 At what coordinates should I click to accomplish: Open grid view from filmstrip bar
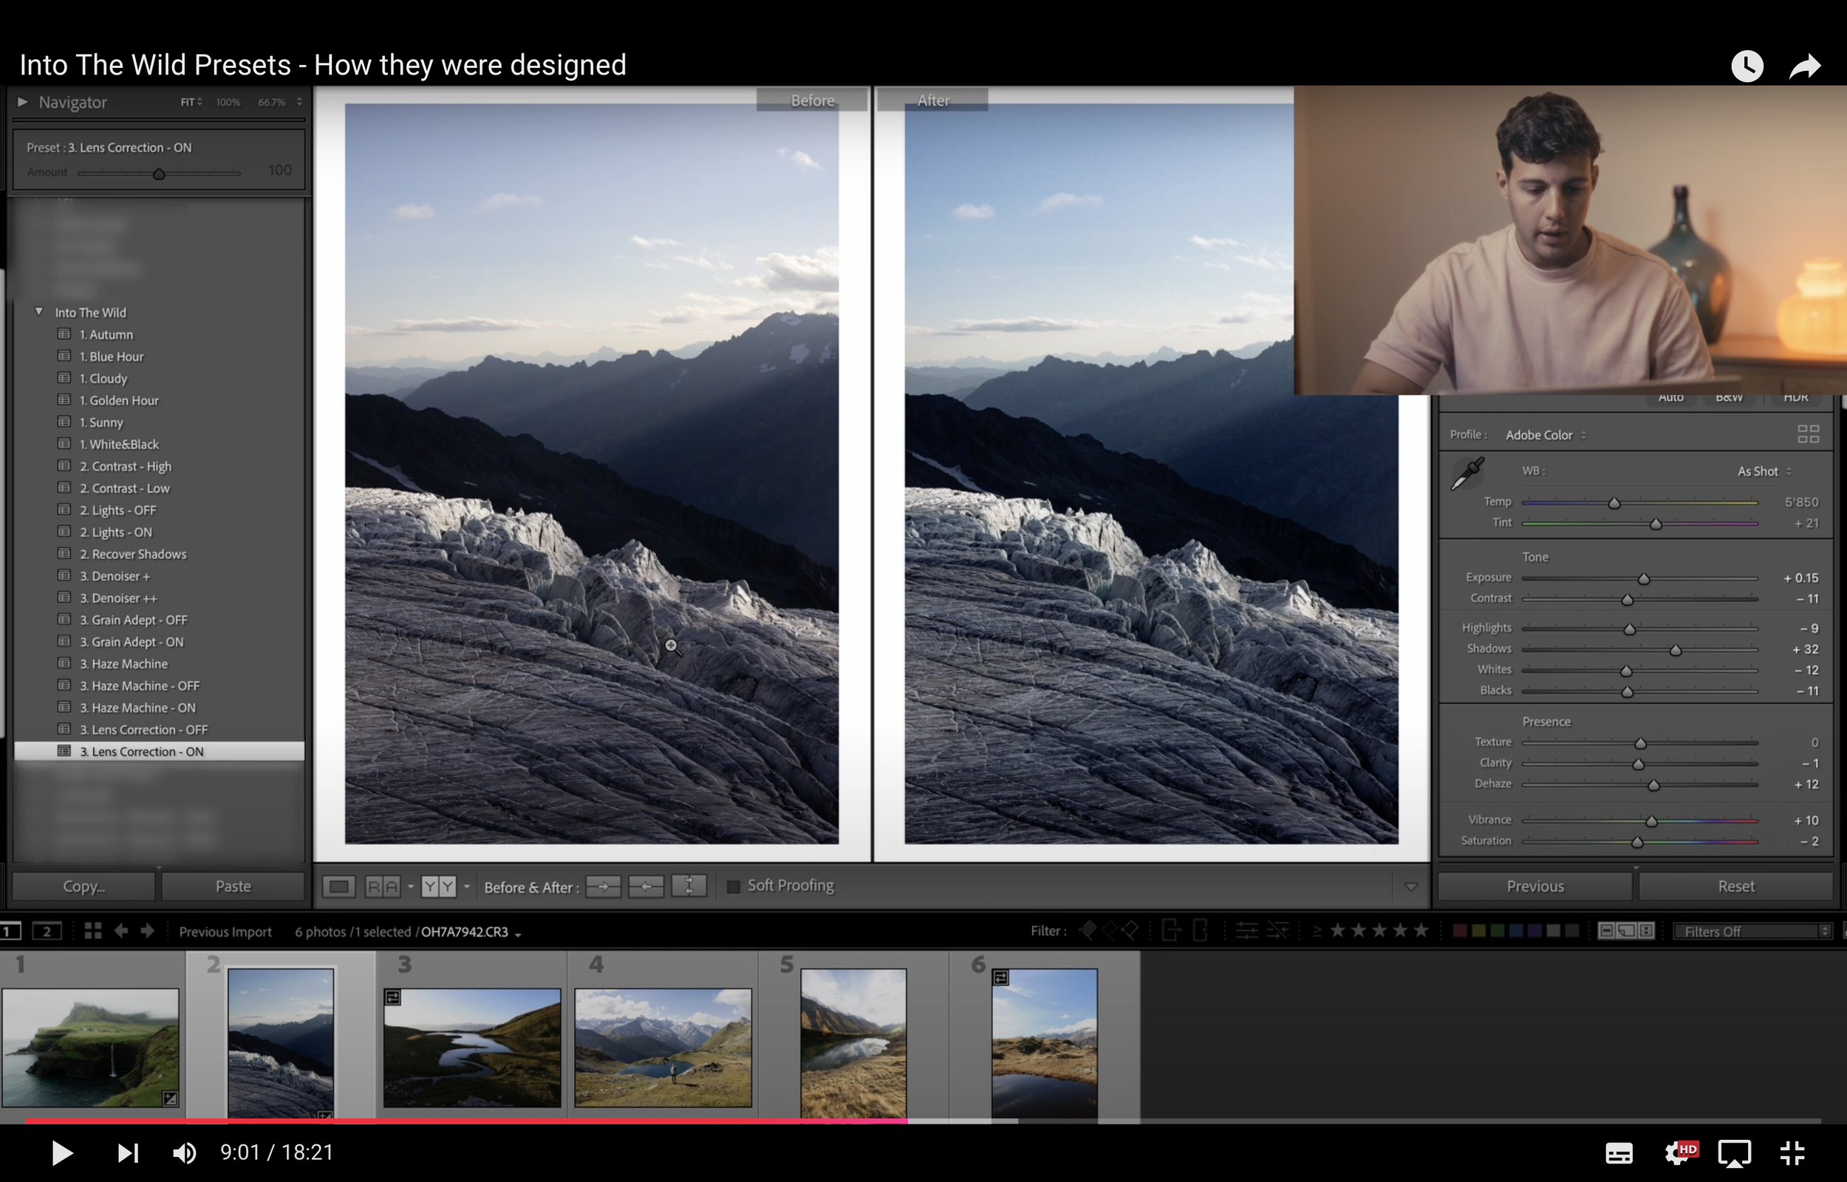[93, 931]
